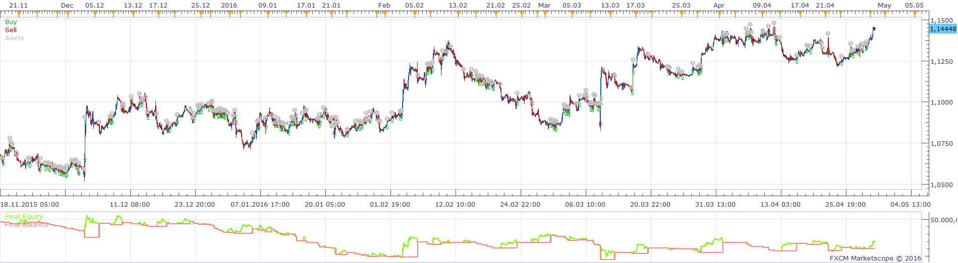
Task: Click the 18.11.2015 05:00 time axis label
Action: click(x=30, y=205)
